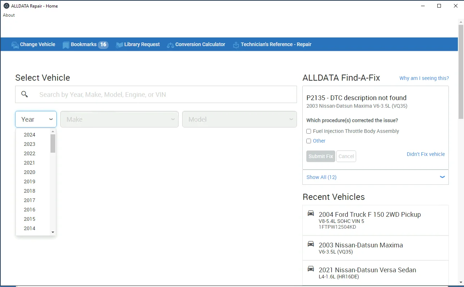The width and height of the screenshot is (464, 287).
Task: Click the Didn't Fix vehicle link
Action: (426, 154)
